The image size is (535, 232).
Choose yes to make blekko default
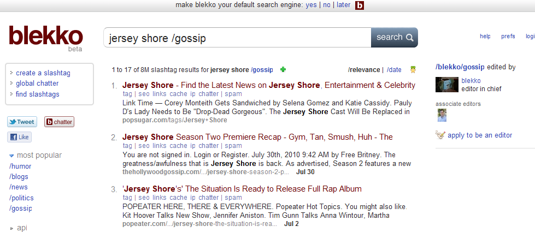pyautogui.click(x=311, y=5)
